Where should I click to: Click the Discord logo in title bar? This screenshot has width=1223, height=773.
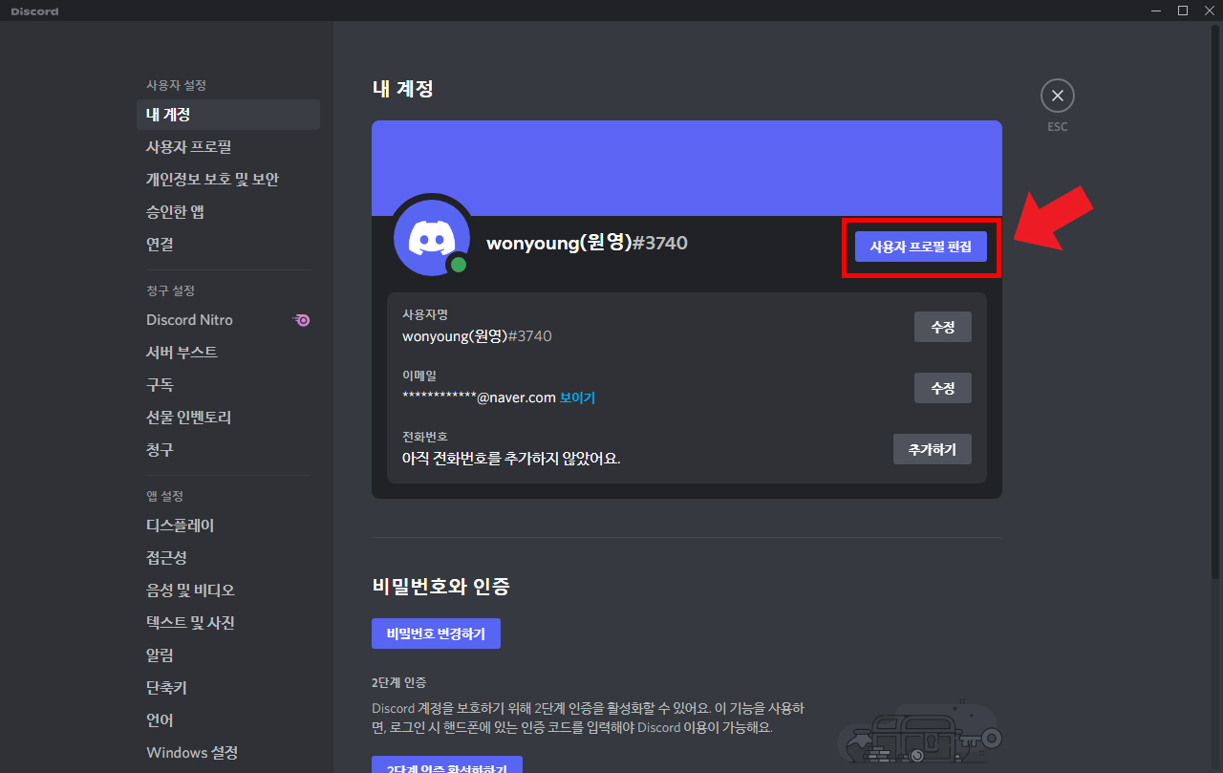point(34,11)
